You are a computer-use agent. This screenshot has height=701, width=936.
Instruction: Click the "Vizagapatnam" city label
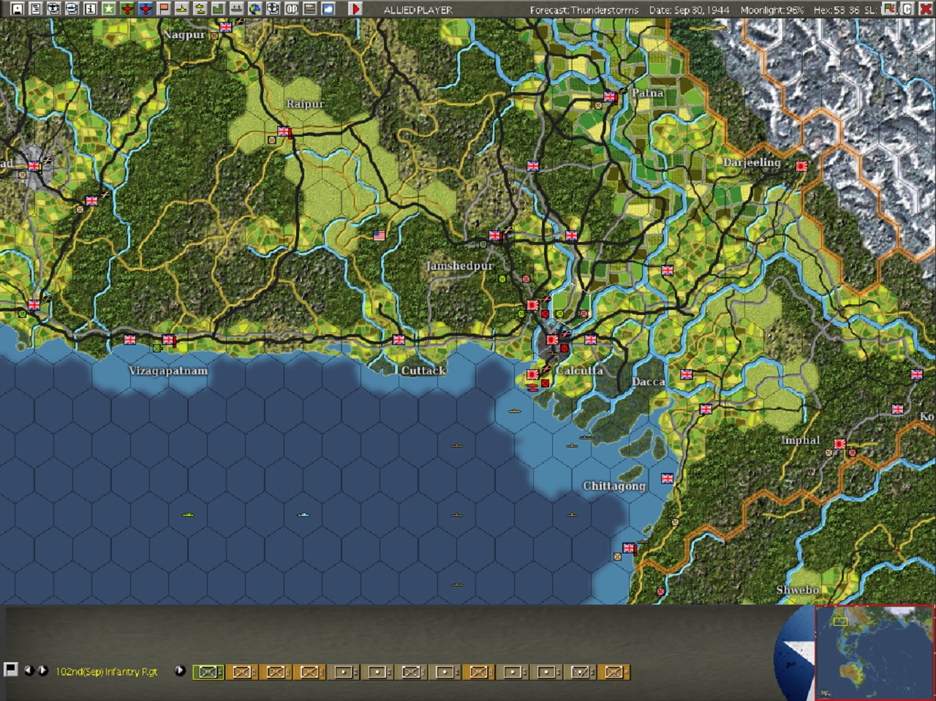(168, 371)
